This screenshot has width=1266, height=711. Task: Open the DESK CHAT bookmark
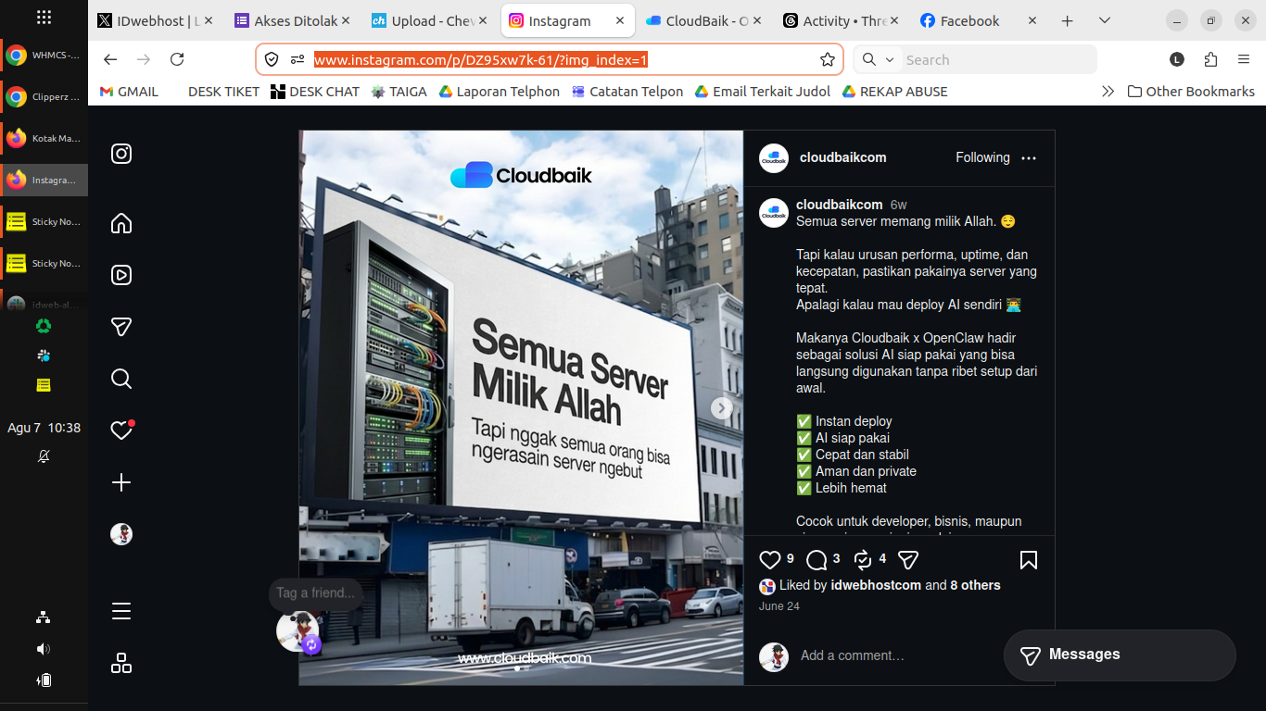coord(315,92)
